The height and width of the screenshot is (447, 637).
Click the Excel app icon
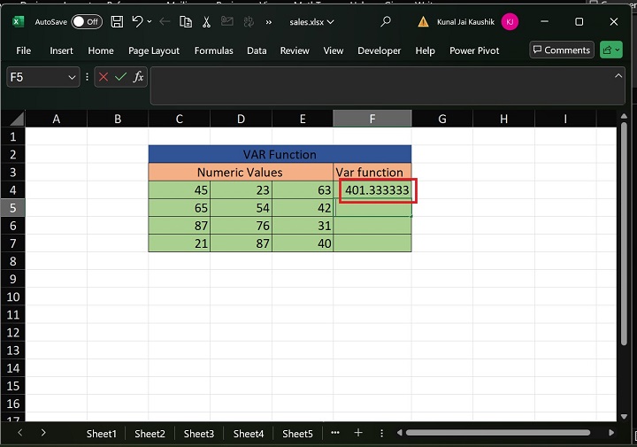tap(18, 21)
